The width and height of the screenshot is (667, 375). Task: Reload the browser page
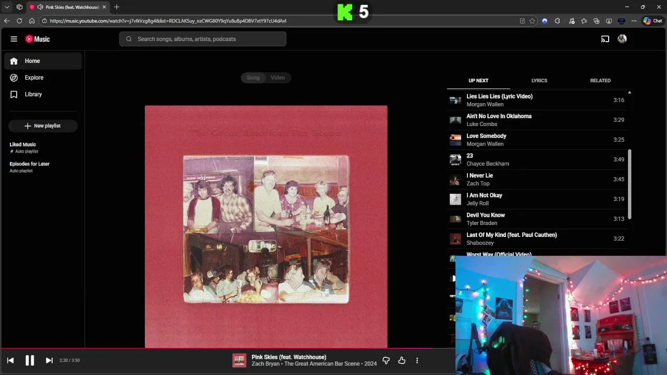click(x=19, y=21)
